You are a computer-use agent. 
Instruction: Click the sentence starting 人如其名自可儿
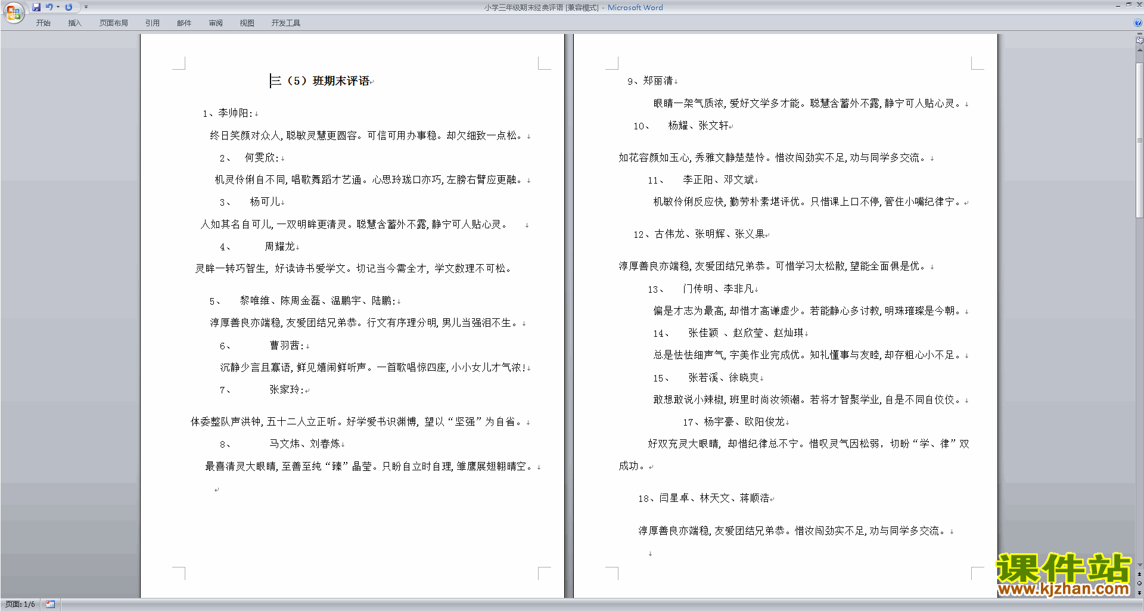(x=354, y=225)
